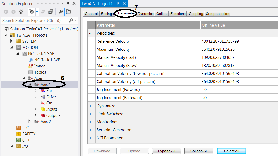Image resolution: width=278 pixels, height=156 pixels.
Task: Click the TwinCAT Project1 project icon
Action: click(12, 35)
